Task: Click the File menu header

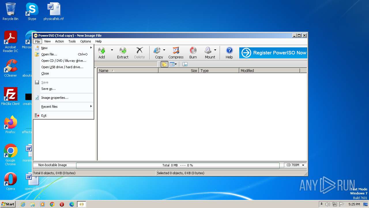Action: point(37,41)
